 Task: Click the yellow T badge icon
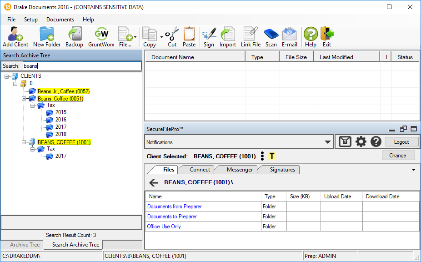pyautogui.click(x=272, y=156)
